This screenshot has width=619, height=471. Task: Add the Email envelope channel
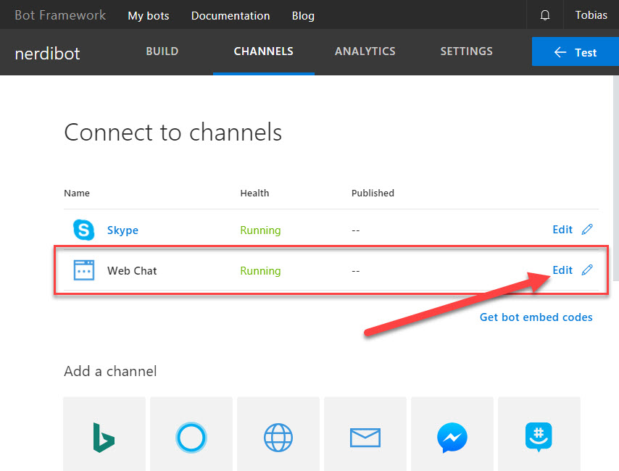pyautogui.click(x=365, y=434)
